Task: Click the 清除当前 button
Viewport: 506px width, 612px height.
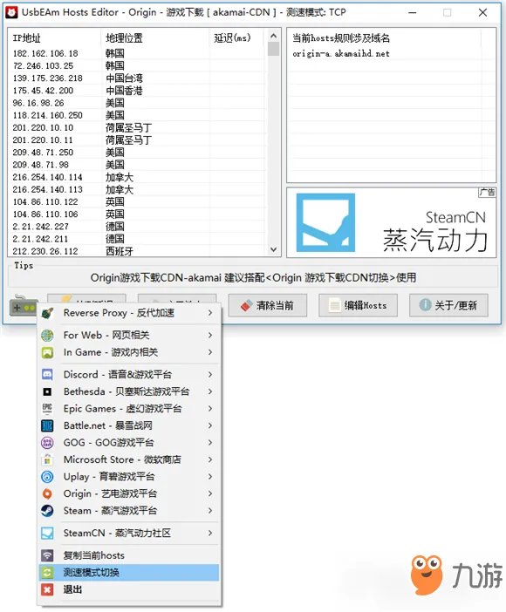Action: (268, 305)
